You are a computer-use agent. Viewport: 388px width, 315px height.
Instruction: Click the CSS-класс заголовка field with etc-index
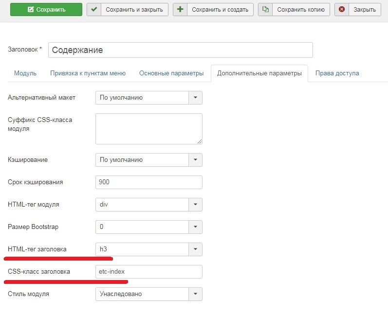(148, 272)
